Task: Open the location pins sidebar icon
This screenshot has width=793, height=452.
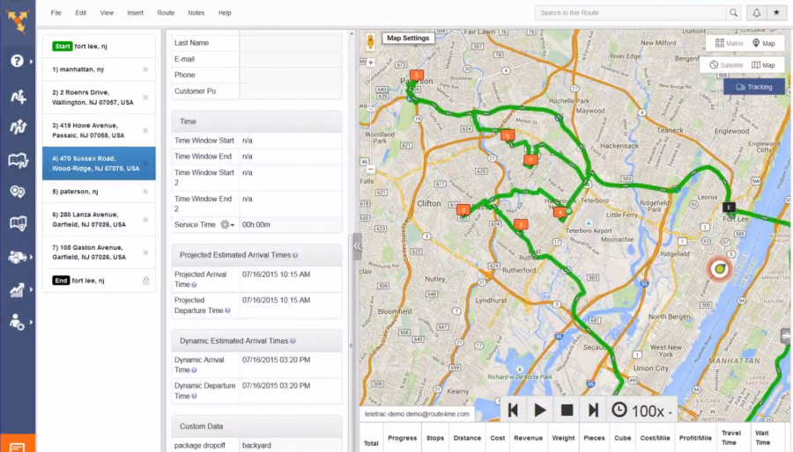Action: click(x=18, y=192)
